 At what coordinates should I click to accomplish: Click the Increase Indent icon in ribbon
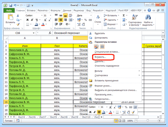click(x=61, y=24)
